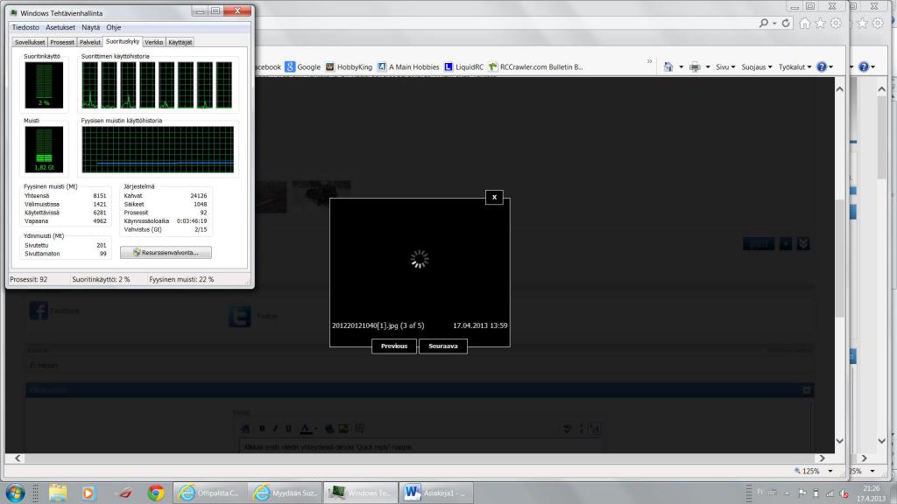The height and width of the screenshot is (504, 897).
Task: Click the Resurssienvalvonta button
Action: coord(166,252)
